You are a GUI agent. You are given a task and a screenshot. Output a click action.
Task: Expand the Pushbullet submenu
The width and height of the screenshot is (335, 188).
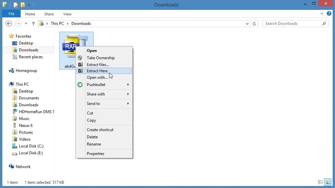coord(104,85)
